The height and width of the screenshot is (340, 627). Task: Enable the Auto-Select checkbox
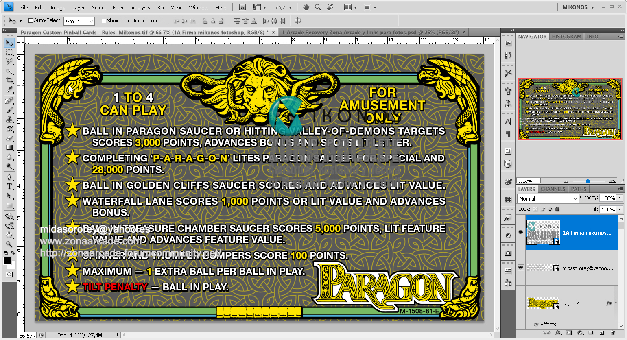click(30, 20)
